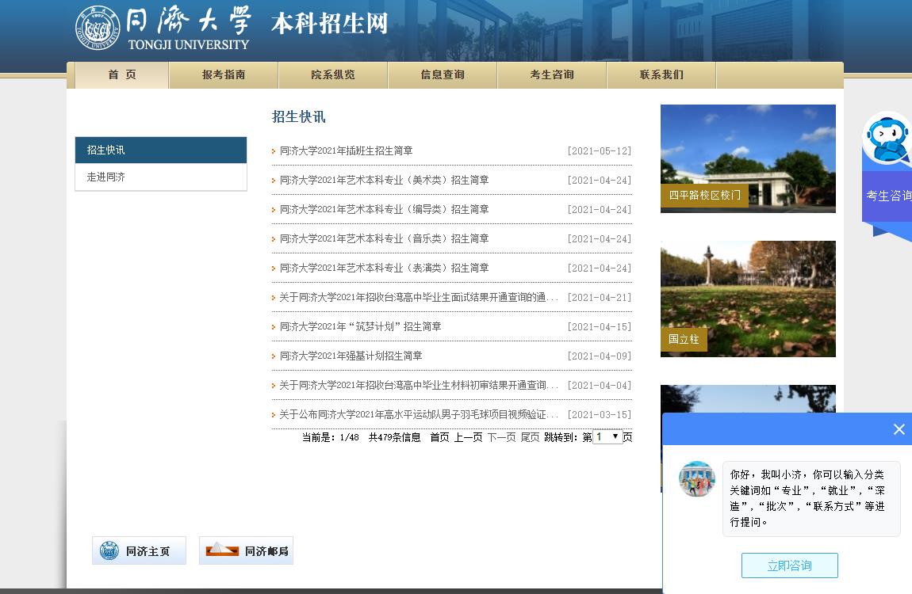The width and height of the screenshot is (912, 594).
Task: Click the date [2021-04-15]
Action: click(x=599, y=327)
